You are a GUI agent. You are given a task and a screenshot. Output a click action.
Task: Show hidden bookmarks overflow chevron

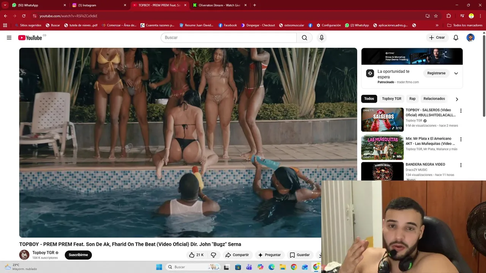437,25
